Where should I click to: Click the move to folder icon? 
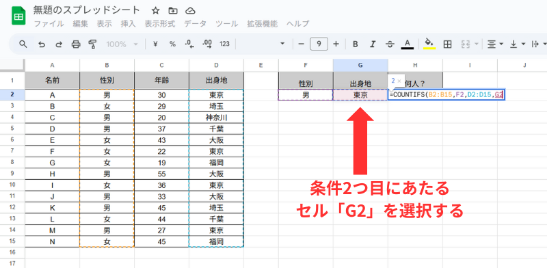(173, 11)
